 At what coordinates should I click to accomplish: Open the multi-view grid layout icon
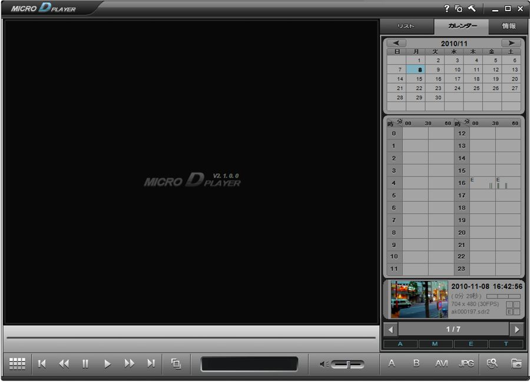tap(17, 364)
